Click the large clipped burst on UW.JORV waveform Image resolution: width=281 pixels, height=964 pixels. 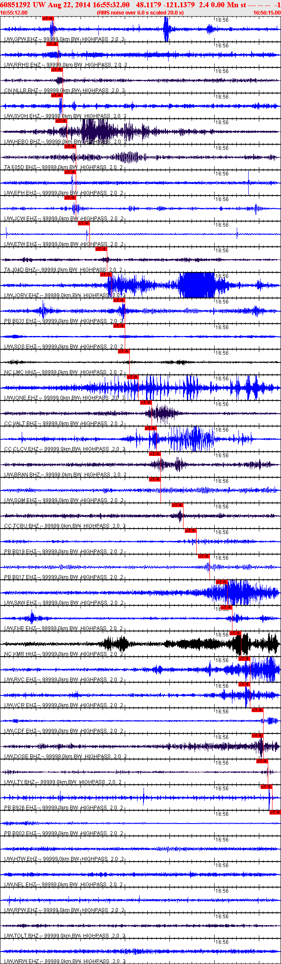[197, 285]
